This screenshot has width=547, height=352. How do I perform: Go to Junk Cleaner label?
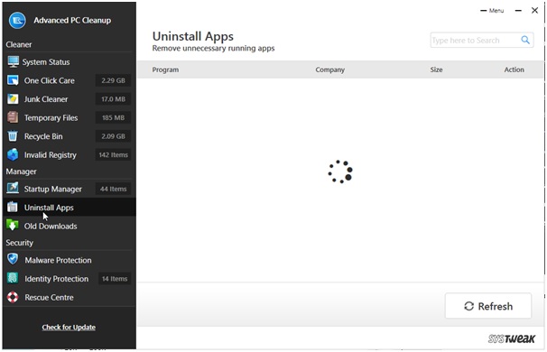(x=46, y=99)
